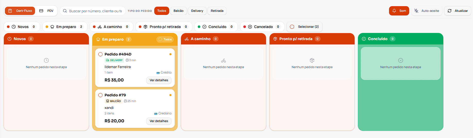Click the Gerir Fluxo clipboard icon
This screenshot has height=138, width=473.
pos(10,11)
